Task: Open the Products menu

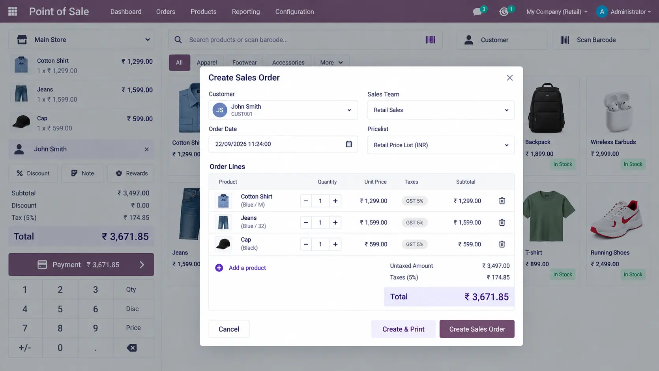Action: click(204, 12)
